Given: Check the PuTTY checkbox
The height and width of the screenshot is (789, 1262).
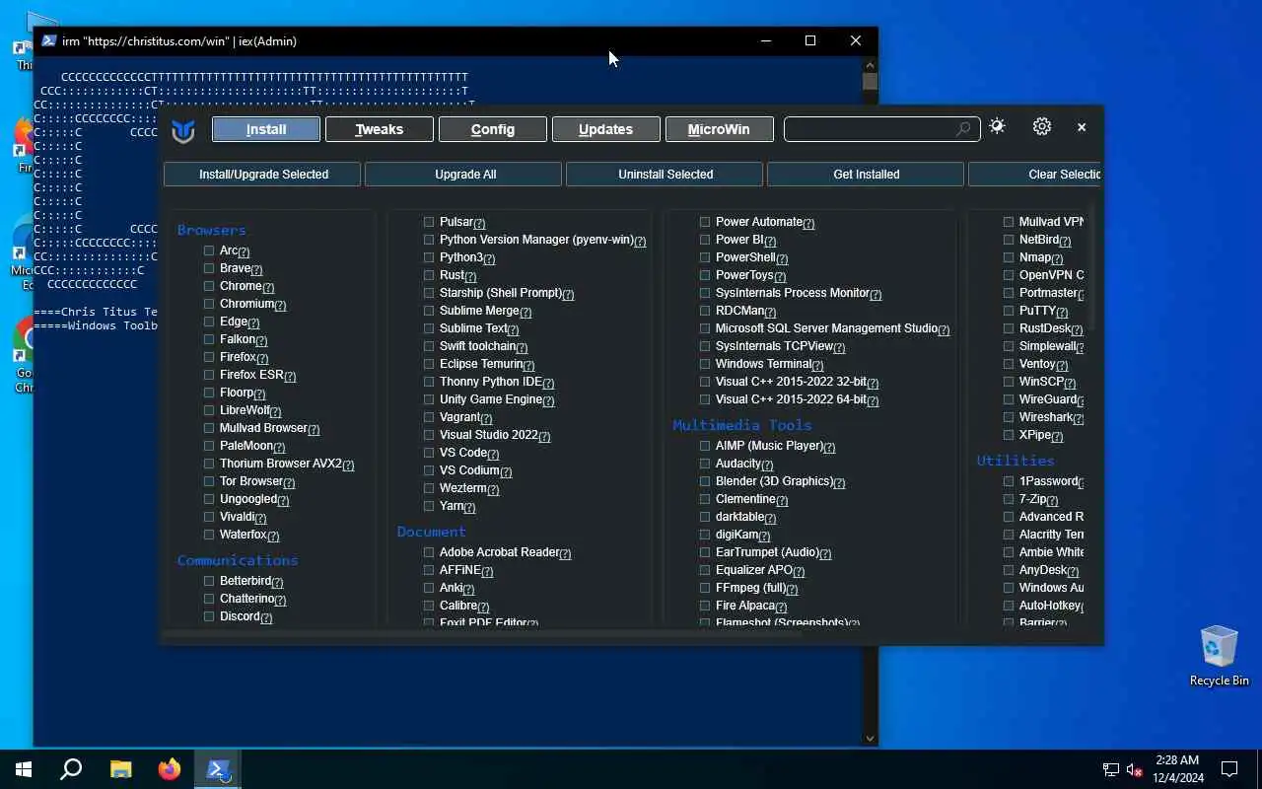Looking at the screenshot, I should pos(1009,311).
